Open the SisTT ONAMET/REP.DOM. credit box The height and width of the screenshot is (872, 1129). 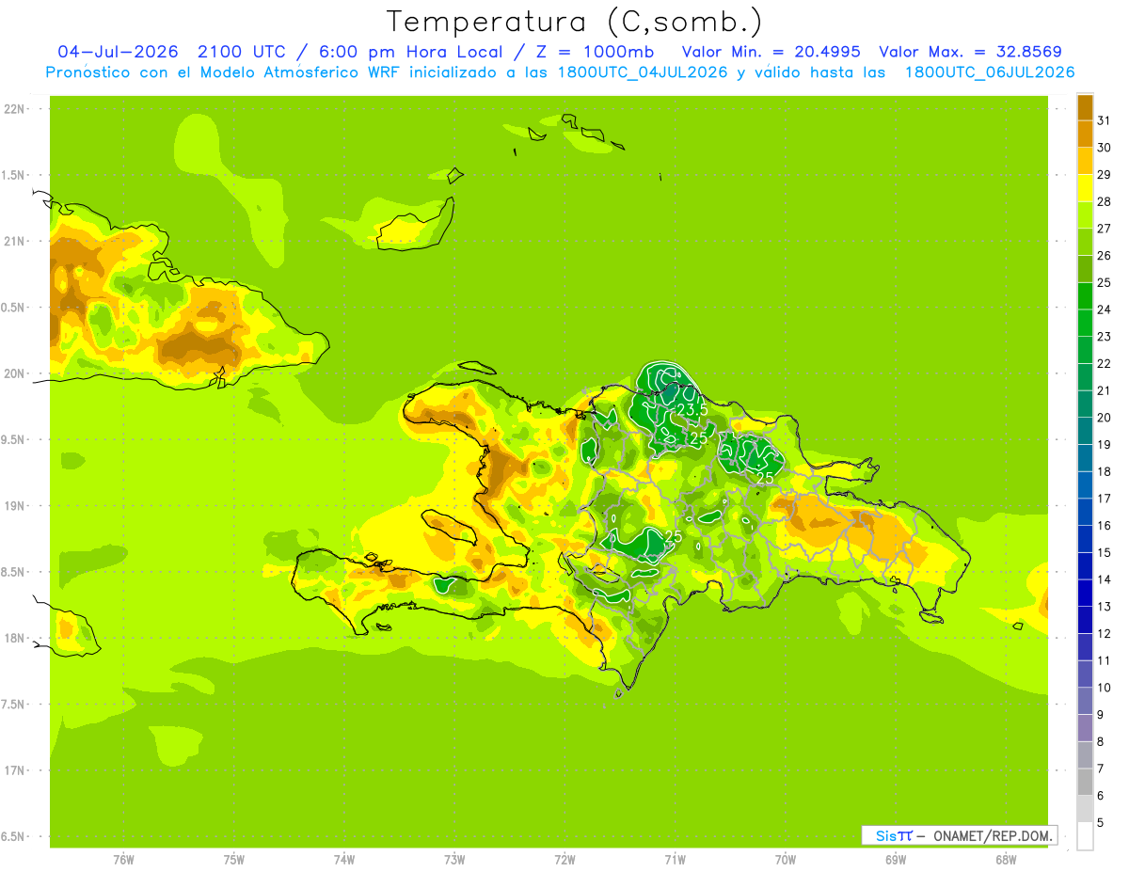coord(960,835)
